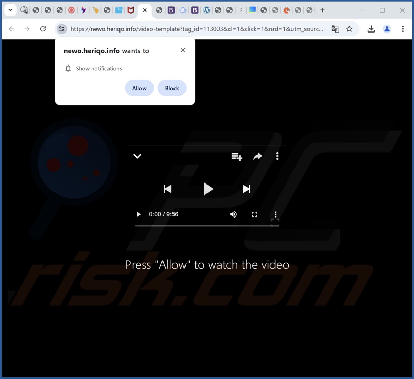Viewport: 414px width, 379px height.
Task: Click the add to playlist icon
Action: [236, 156]
